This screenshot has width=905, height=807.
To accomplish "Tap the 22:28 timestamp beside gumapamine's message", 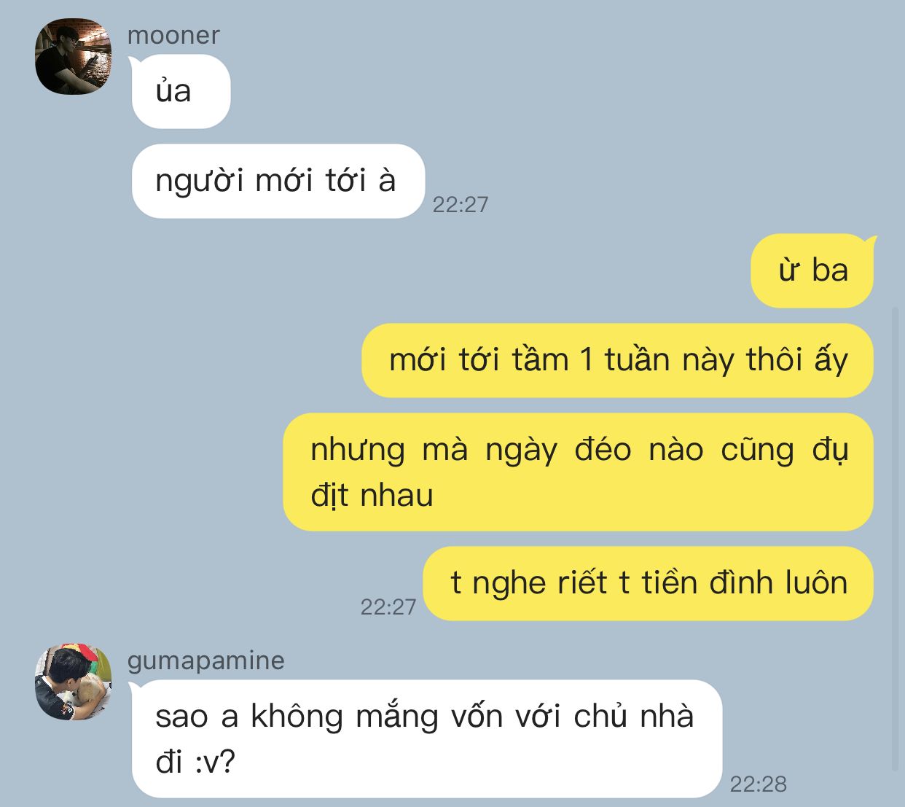I will [759, 784].
